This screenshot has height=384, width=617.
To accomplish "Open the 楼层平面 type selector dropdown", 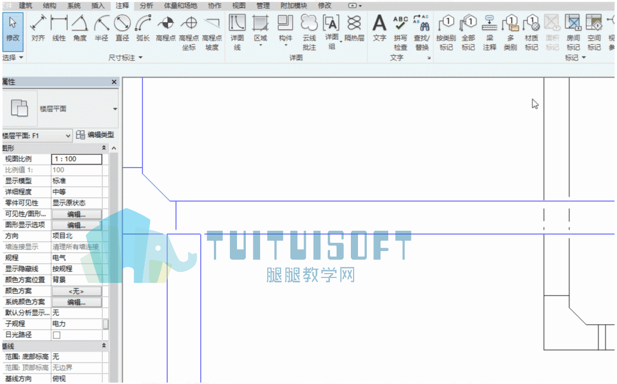I will [115, 109].
